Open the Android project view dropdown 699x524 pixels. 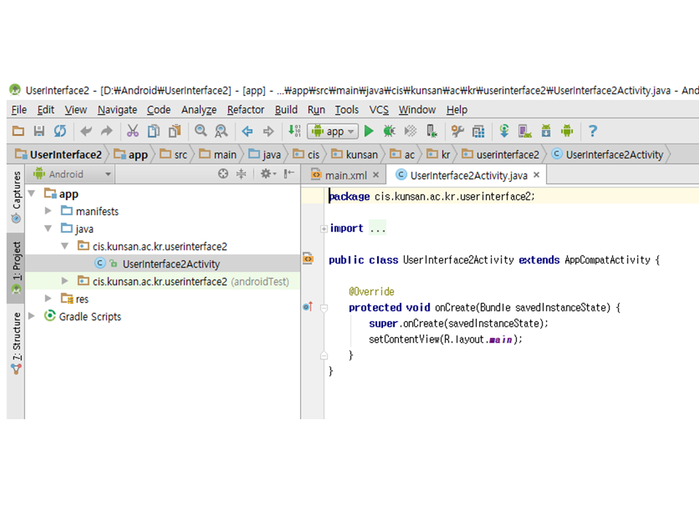coord(73,175)
